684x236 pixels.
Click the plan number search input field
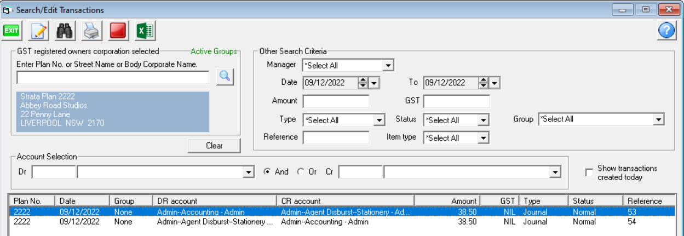113,77
